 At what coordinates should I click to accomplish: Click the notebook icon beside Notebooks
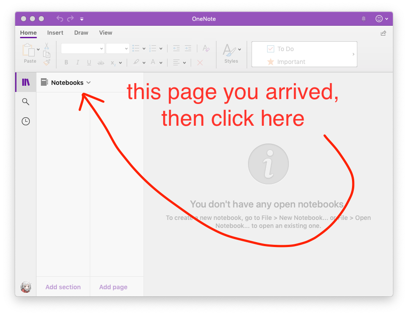pyautogui.click(x=44, y=82)
